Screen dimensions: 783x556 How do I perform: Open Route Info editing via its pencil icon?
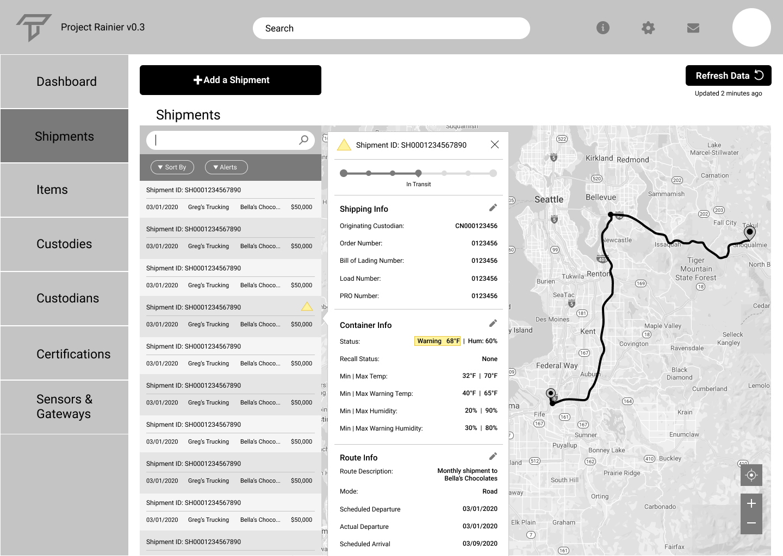[493, 456]
